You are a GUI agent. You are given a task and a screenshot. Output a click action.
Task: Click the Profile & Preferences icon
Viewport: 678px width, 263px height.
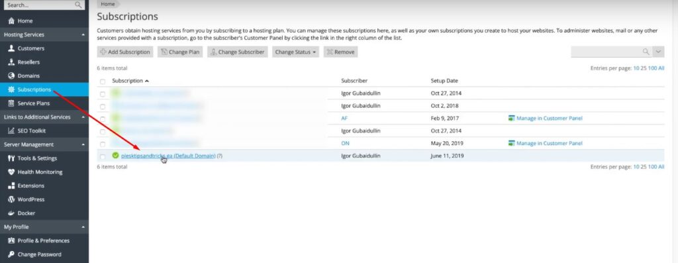coord(11,240)
